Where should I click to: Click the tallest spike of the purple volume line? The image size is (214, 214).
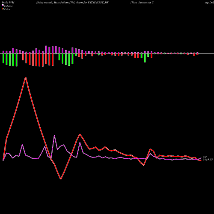click(x=54, y=136)
